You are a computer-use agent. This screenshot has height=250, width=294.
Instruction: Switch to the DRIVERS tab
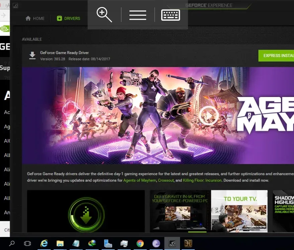tap(69, 18)
